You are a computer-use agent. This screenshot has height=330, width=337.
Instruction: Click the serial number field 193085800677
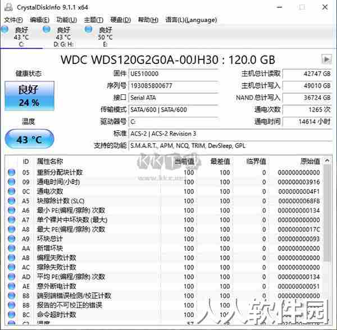[x=174, y=86]
